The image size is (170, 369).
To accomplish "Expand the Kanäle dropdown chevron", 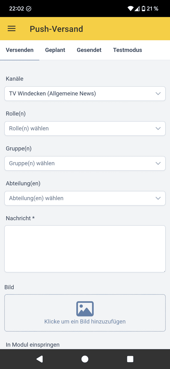I will (158, 94).
